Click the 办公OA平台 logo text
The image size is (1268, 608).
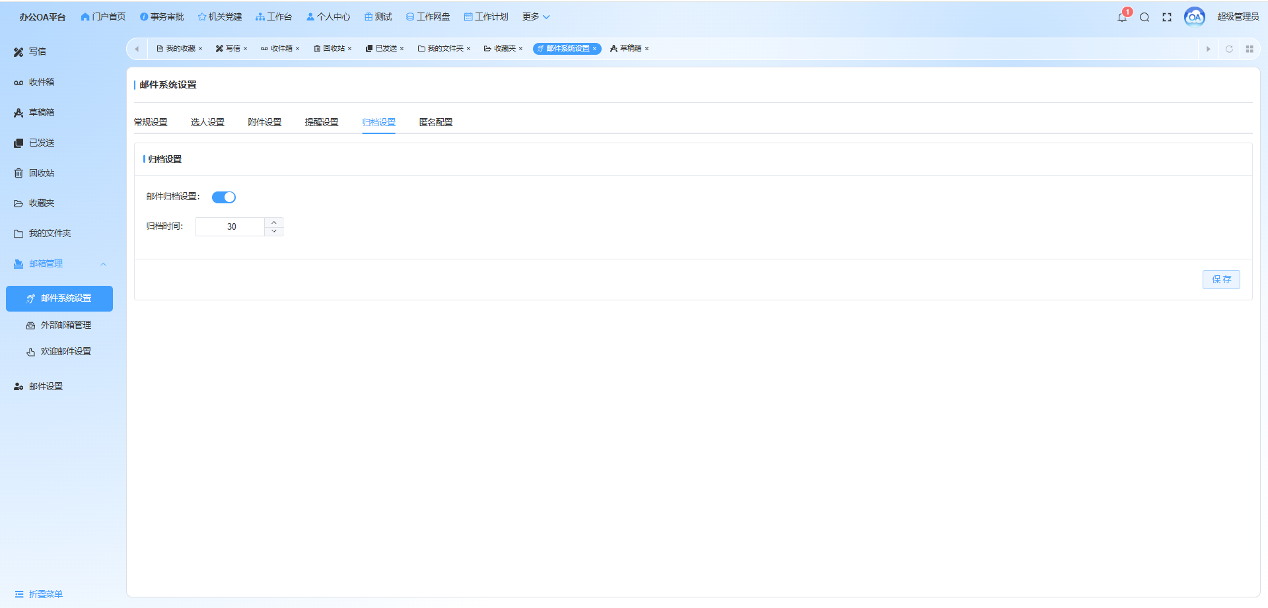[42, 17]
